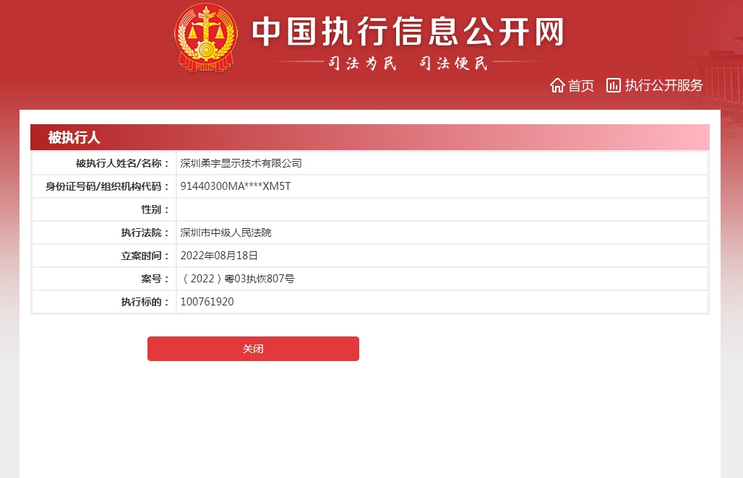Click the home house icon
This screenshot has height=478, width=743.
(557, 85)
